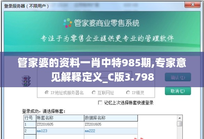This screenshot has width=204, height=139.
Task: Click the colorful 管家婆 logo icon
Action: click(68, 23)
